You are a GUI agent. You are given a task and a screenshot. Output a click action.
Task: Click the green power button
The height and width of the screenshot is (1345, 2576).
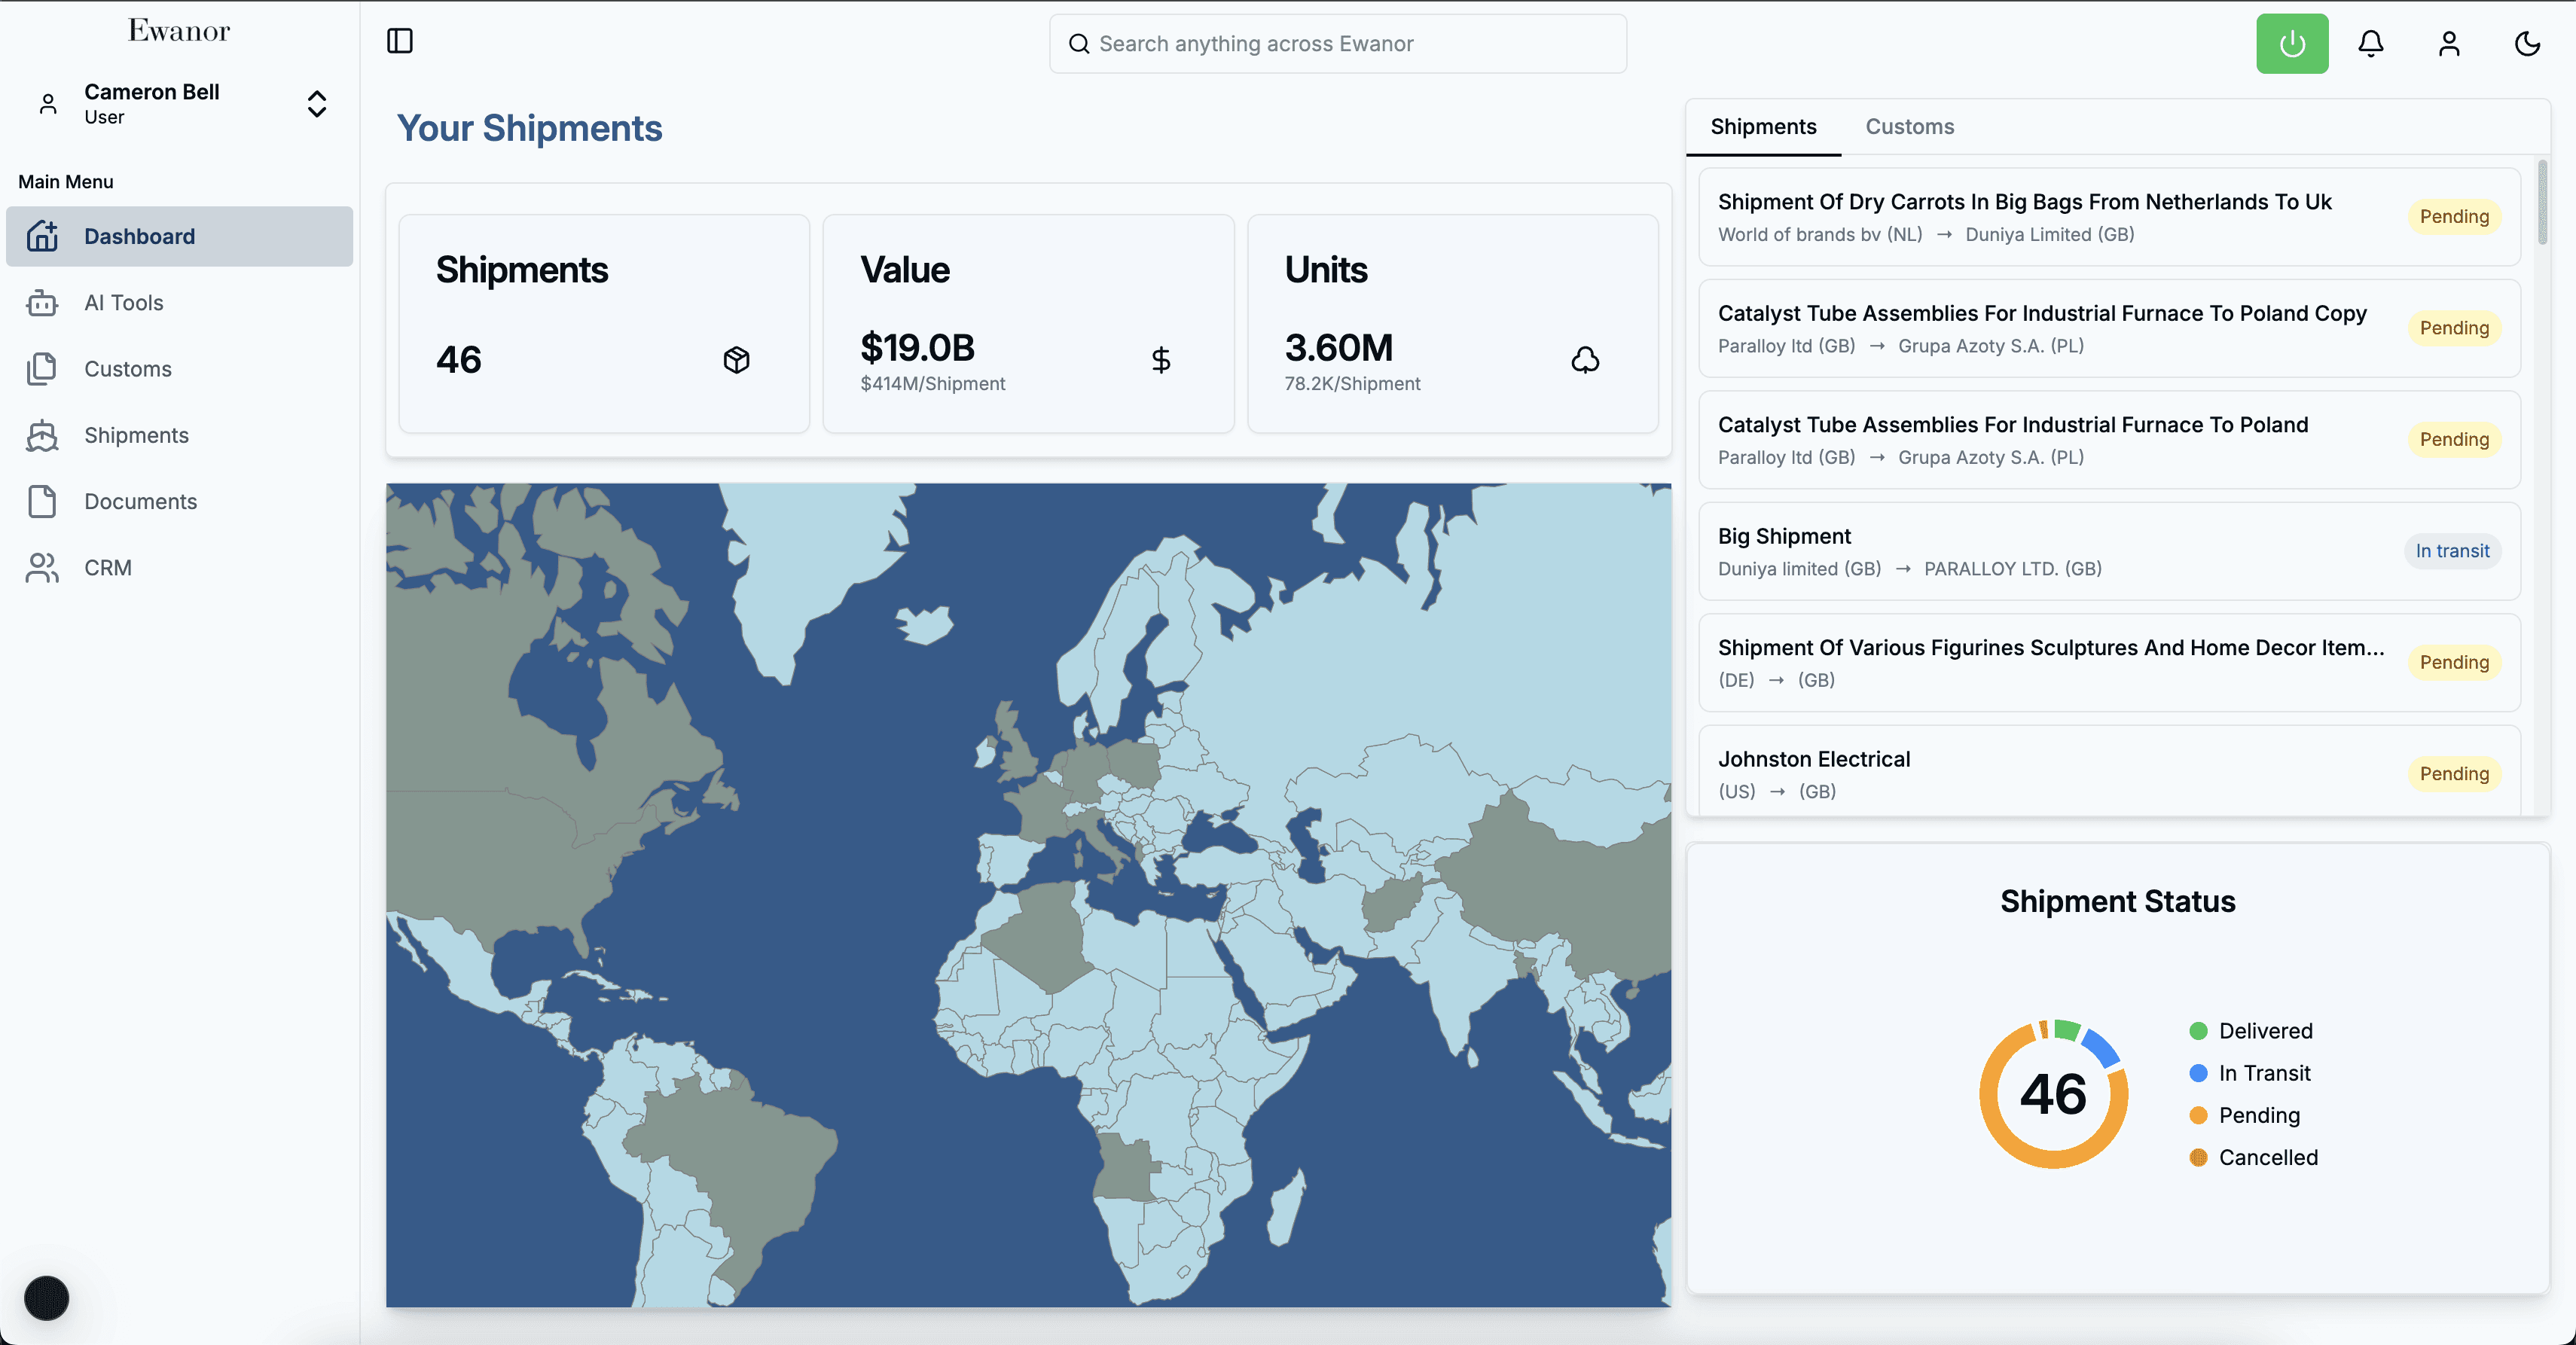coord(2292,43)
